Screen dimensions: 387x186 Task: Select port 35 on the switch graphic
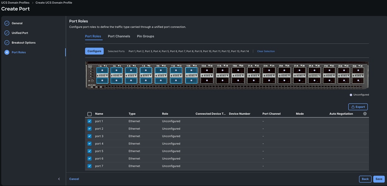pyautogui.click(x=358, y=70)
